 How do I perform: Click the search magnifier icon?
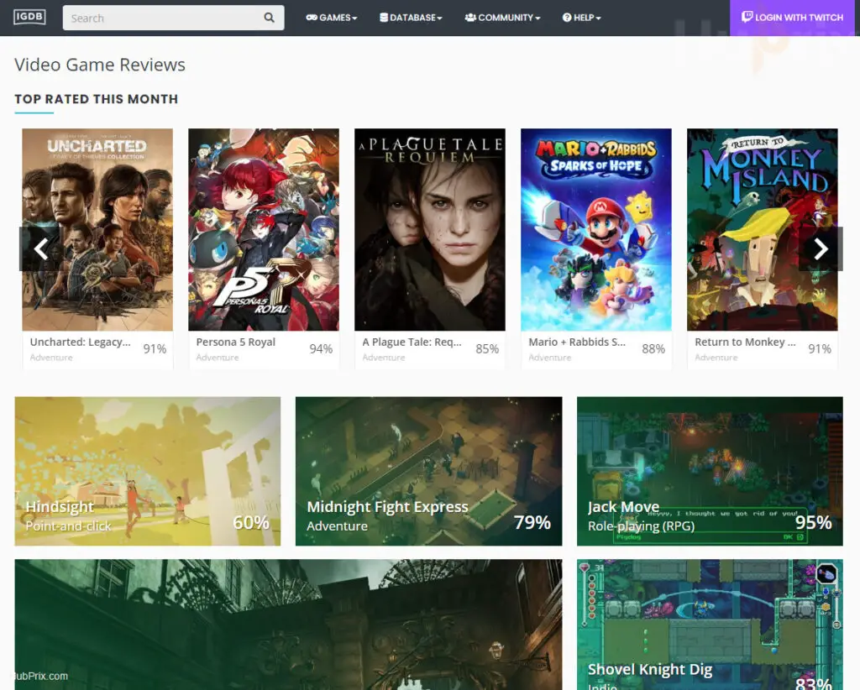269,18
